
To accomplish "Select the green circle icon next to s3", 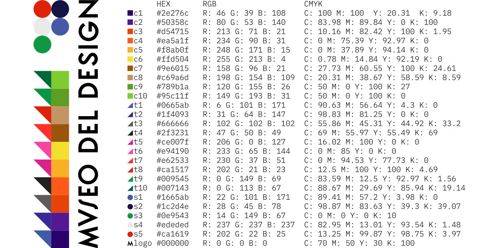I will pyautogui.click(x=130, y=216).
